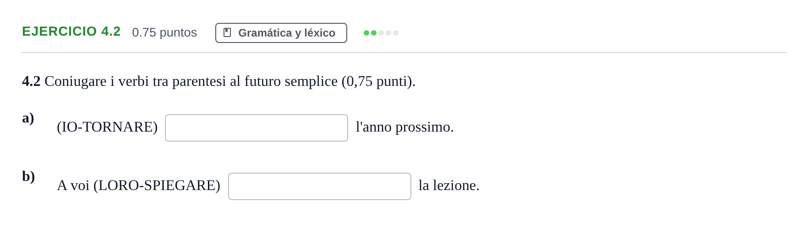Click the book icon in Gramática y léxico tag
Image resolution: width=808 pixels, height=233 pixels.
click(x=227, y=32)
